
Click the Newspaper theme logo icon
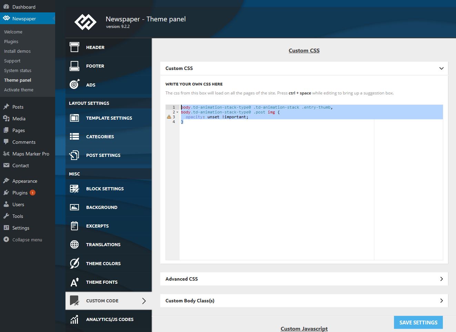pos(85,22)
